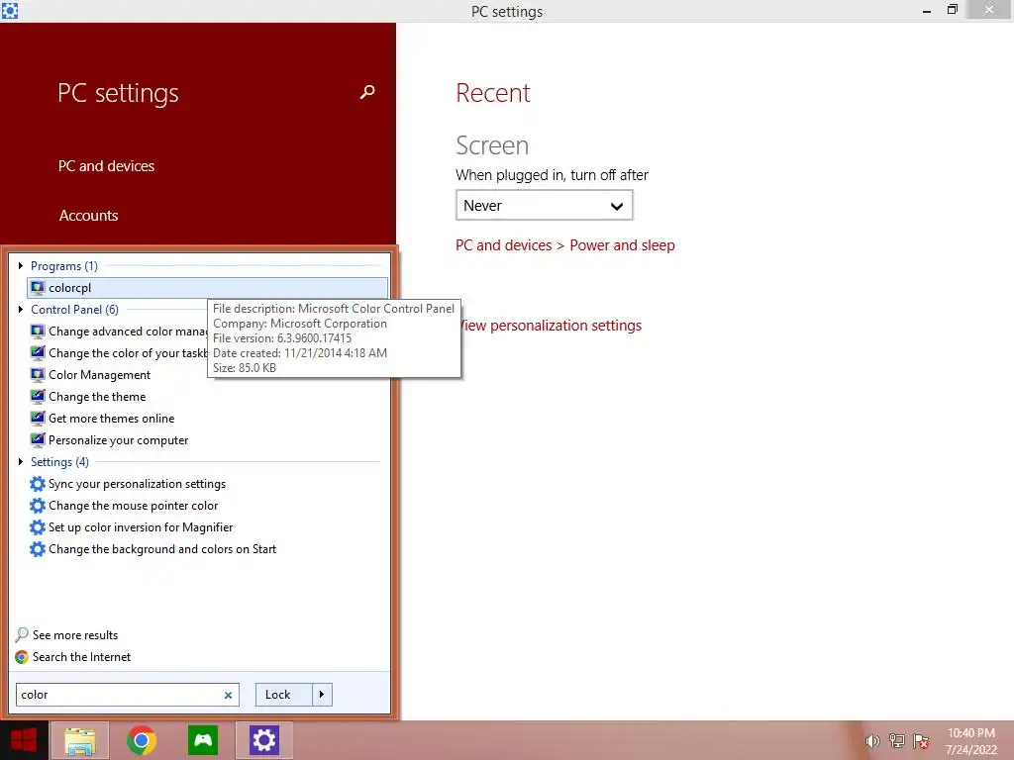Click the search magnifier in PC settings
This screenshot has width=1014, height=760.
[x=367, y=92]
